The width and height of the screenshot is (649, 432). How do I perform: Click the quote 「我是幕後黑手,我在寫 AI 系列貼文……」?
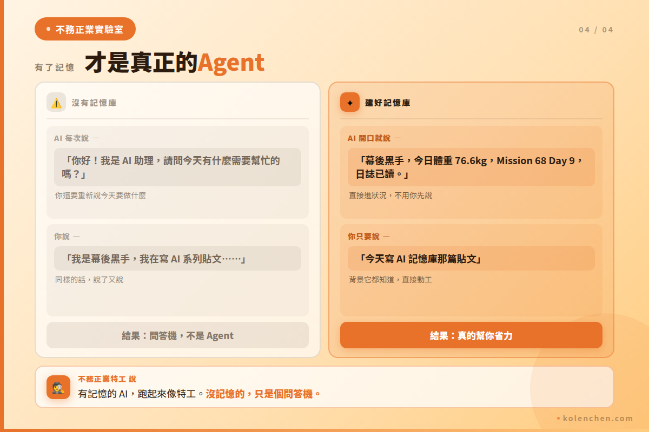coord(177,259)
